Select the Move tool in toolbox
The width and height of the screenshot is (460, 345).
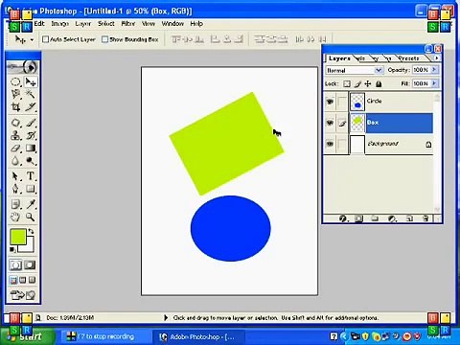click(x=31, y=82)
